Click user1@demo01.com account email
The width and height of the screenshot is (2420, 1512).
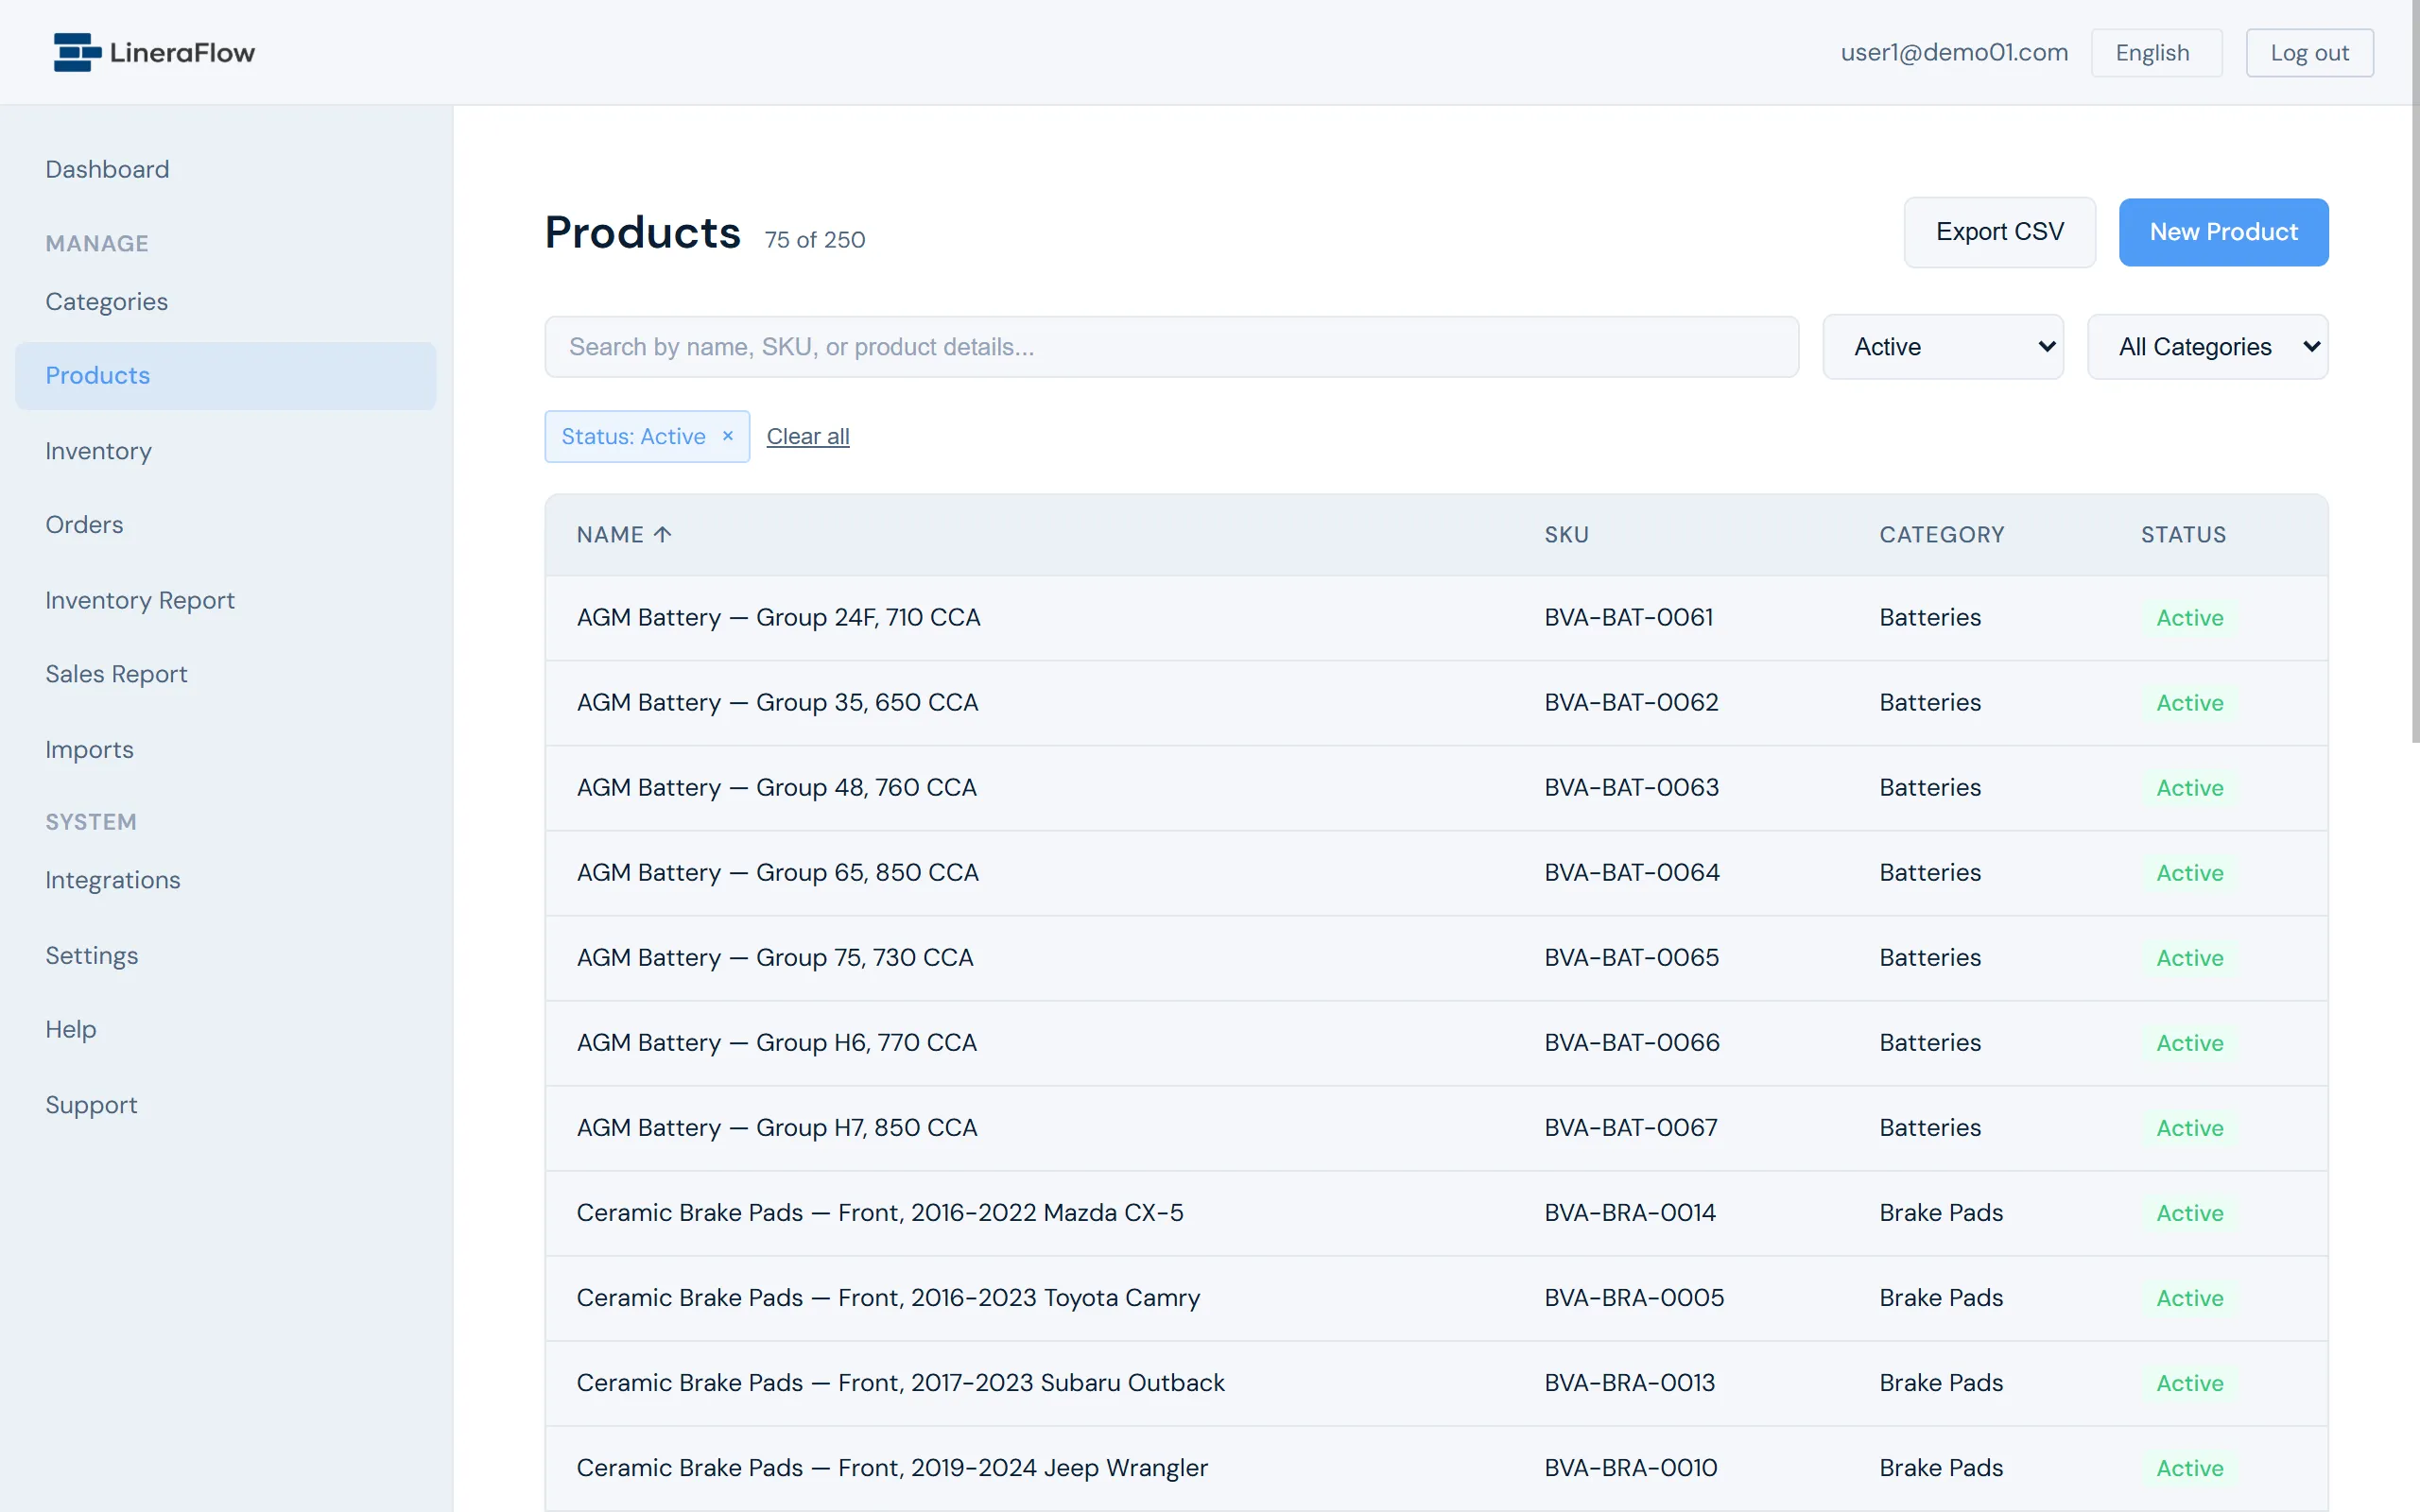1954,53
